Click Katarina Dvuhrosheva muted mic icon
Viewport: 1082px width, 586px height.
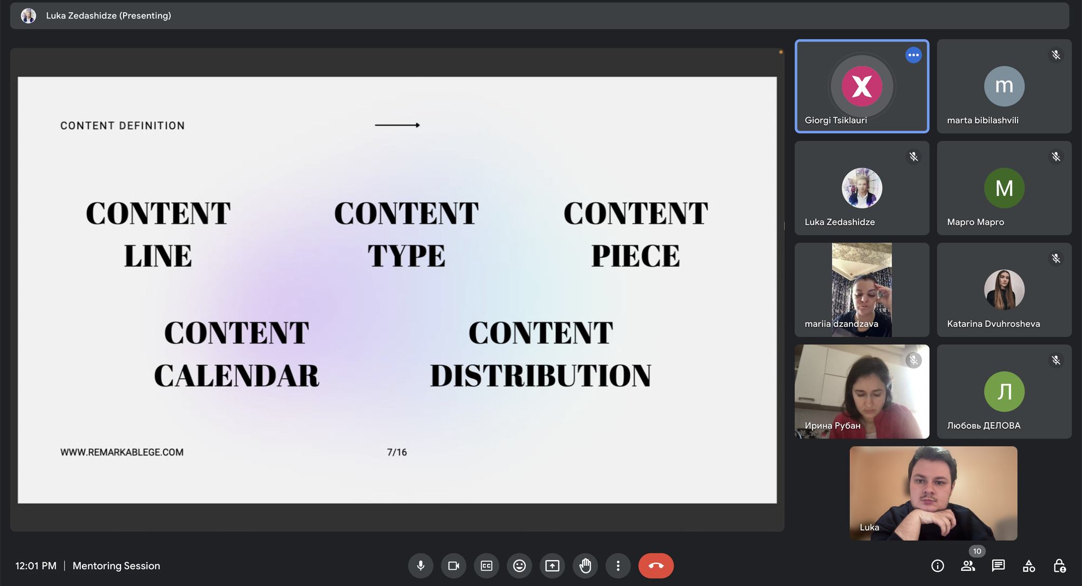pos(1056,259)
